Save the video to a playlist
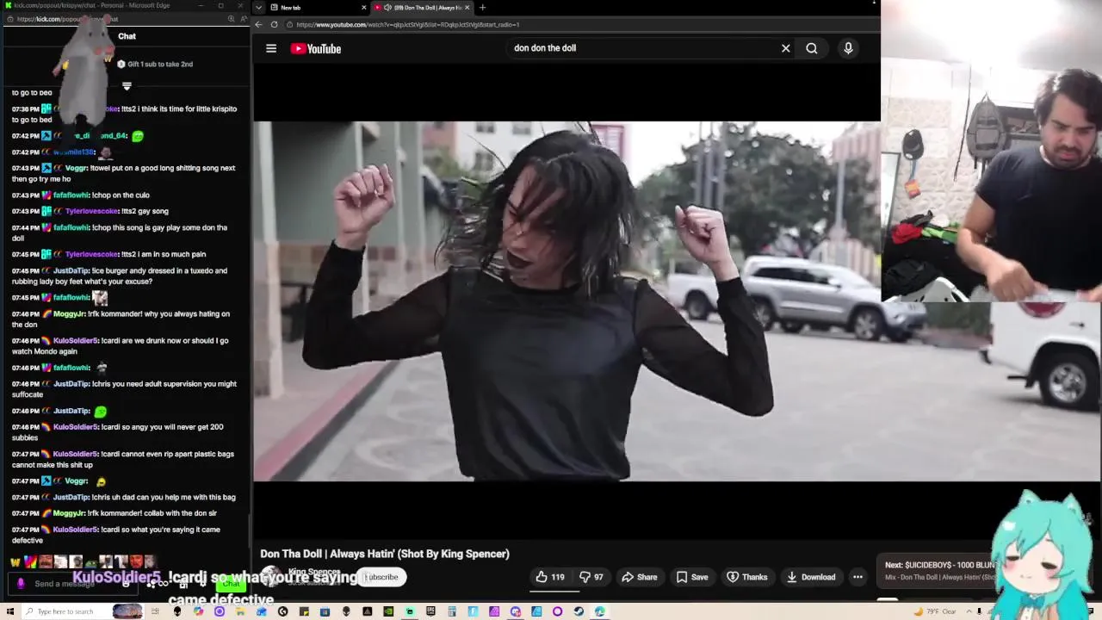The height and width of the screenshot is (620, 1102). (692, 577)
